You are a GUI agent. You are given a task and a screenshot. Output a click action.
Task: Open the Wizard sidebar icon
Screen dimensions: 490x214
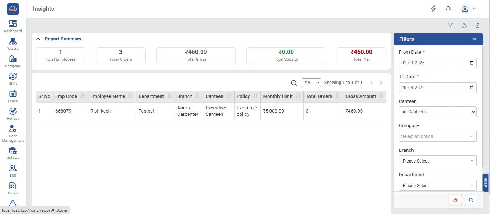click(13, 44)
